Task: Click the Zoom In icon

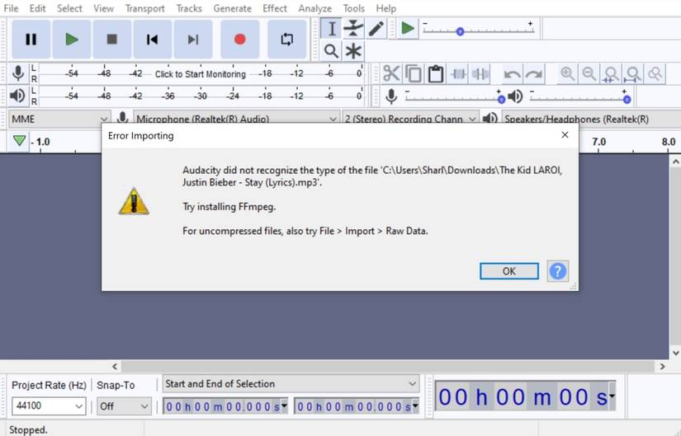Action: pos(567,73)
